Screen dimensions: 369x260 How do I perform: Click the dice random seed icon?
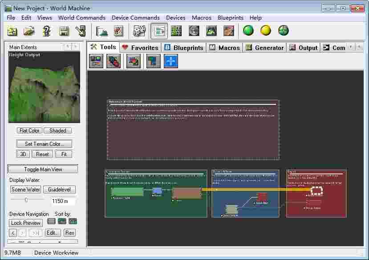[139, 31]
